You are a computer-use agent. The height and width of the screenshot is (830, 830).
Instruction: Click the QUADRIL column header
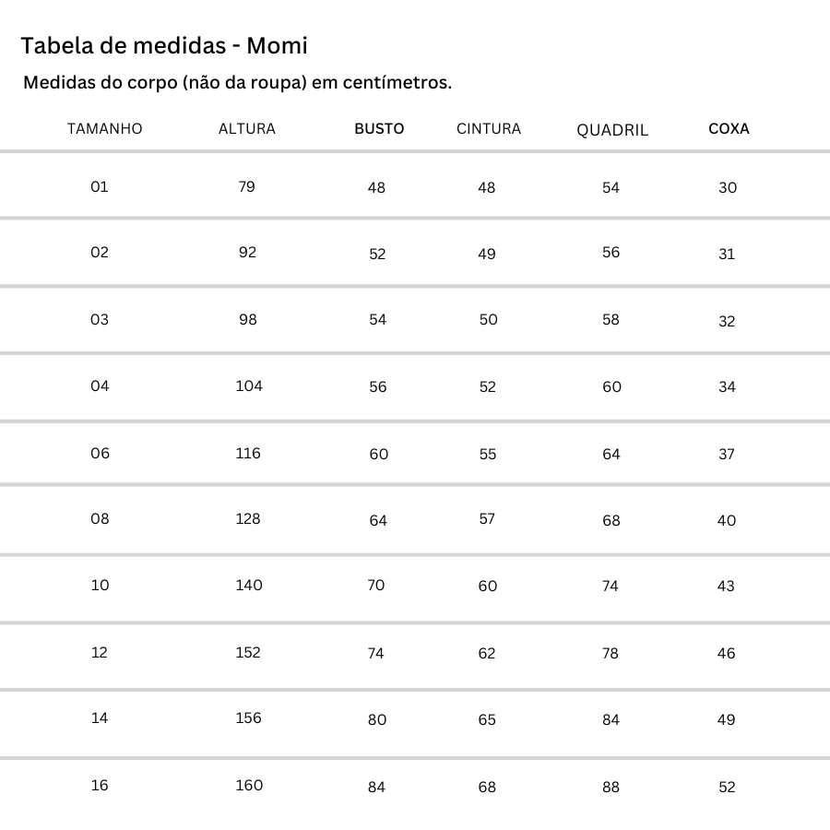(612, 130)
